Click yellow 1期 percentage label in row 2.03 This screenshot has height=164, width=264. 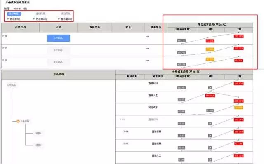pyautogui.click(x=210, y=49)
